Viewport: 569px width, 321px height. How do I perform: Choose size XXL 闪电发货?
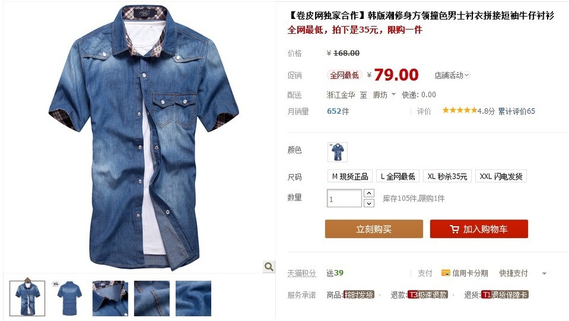500,176
